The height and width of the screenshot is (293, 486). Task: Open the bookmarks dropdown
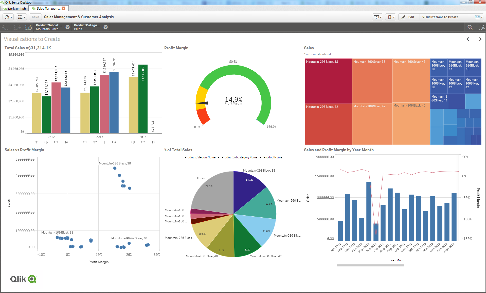click(x=391, y=17)
